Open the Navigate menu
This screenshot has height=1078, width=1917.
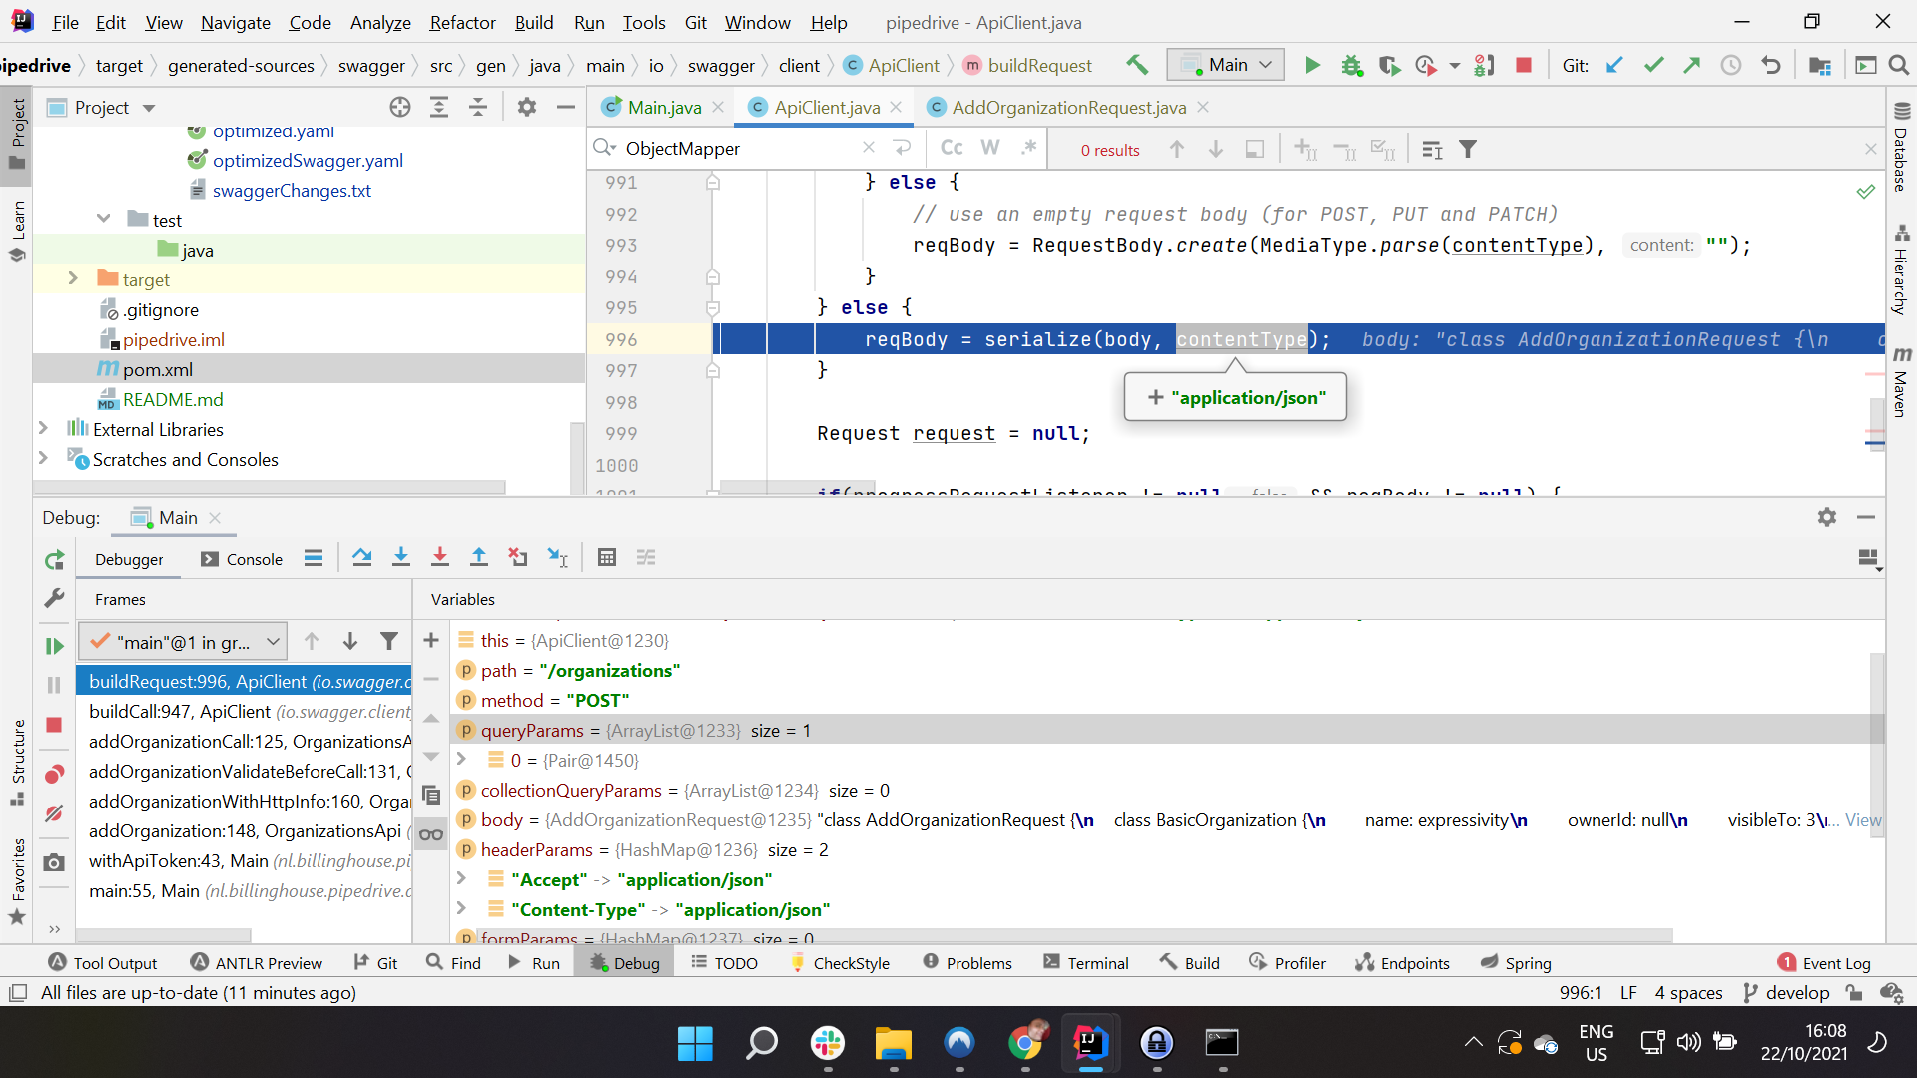235,22
